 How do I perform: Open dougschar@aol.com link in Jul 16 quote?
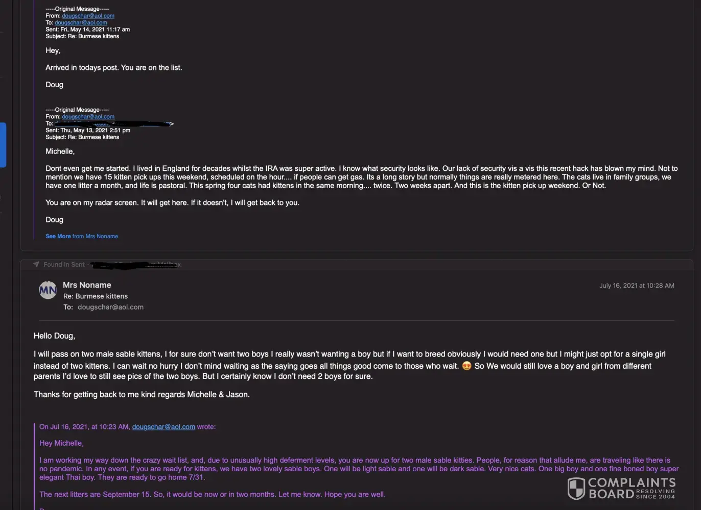tap(163, 427)
